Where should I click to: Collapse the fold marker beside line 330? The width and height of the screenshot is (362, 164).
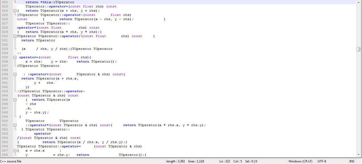pyautogui.click(x=15, y=36)
